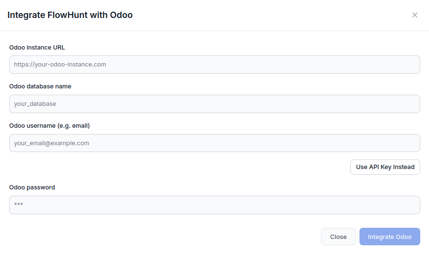429x255 pixels.
Task: Click the "Odoo password" label text
Action: click(x=32, y=187)
